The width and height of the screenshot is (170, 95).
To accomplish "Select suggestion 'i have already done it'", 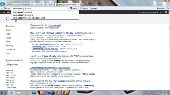I will click(45, 12).
